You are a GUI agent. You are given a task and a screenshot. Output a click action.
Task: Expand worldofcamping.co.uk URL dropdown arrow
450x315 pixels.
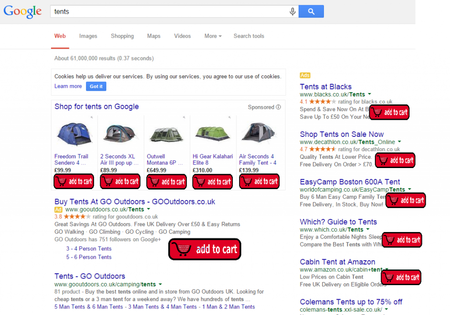tap(410, 189)
